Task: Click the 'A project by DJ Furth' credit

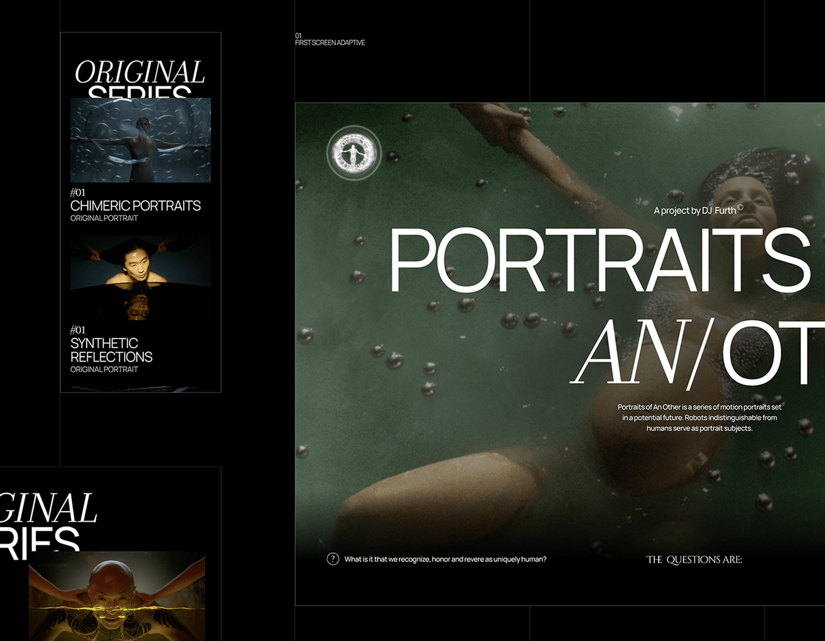Action: point(694,210)
